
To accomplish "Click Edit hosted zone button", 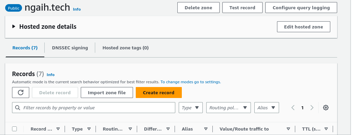I will tap(303, 27).
